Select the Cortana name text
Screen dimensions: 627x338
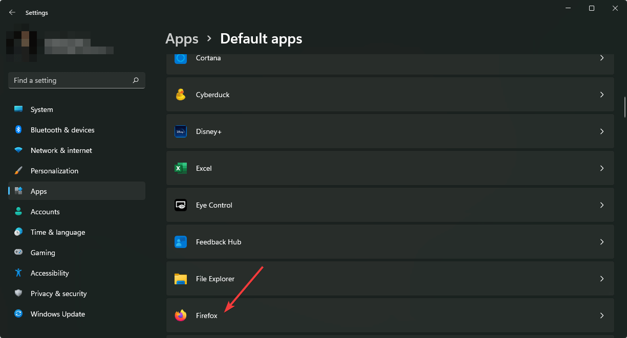click(x=208, y=58)
